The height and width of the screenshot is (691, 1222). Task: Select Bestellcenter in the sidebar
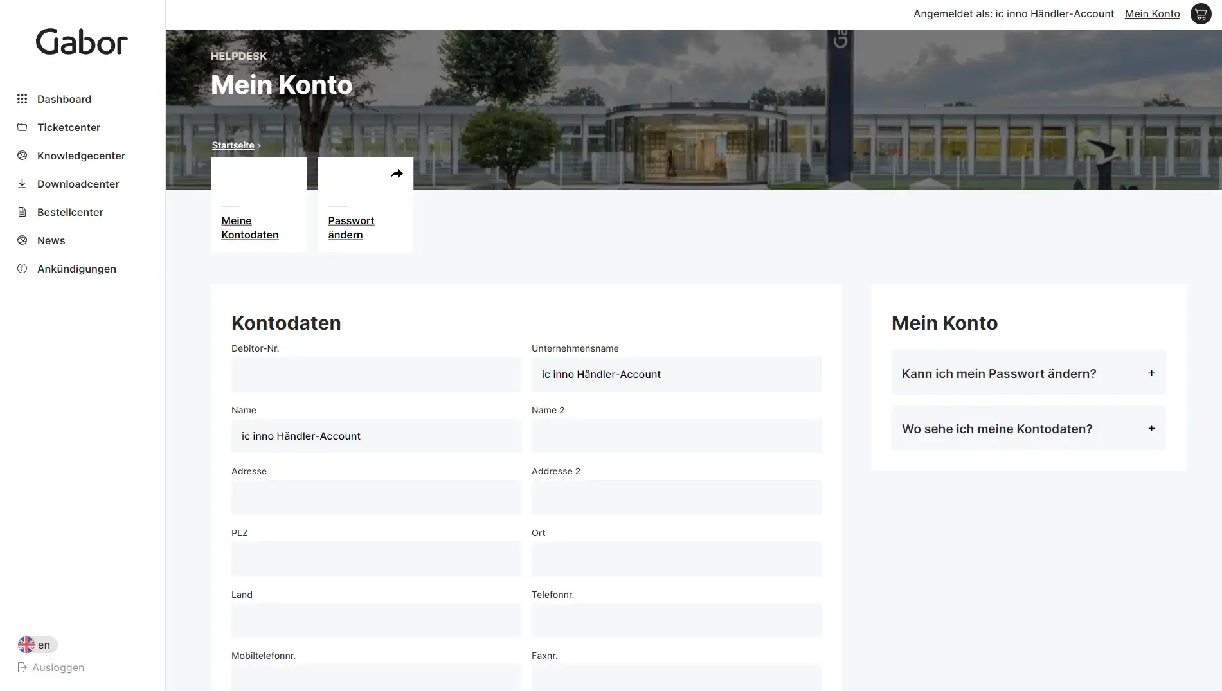coord(70,212)
